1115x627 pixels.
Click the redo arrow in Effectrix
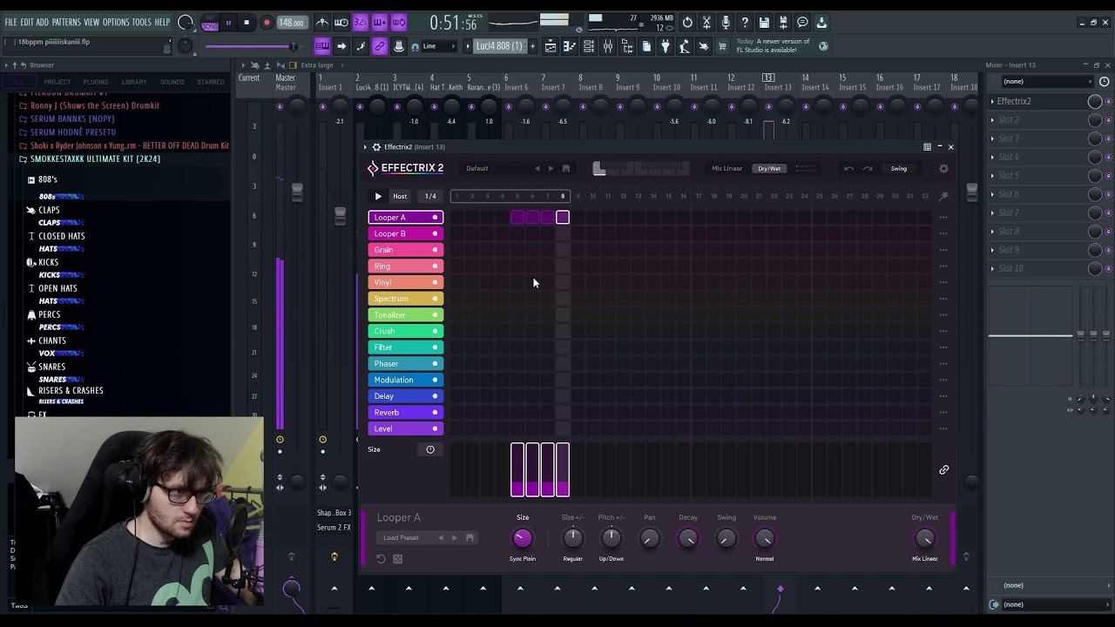tap(868, 169)
